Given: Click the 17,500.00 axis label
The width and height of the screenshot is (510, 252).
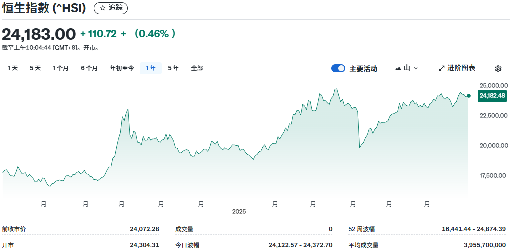Looking at the screenshot, I should point(494,176).
